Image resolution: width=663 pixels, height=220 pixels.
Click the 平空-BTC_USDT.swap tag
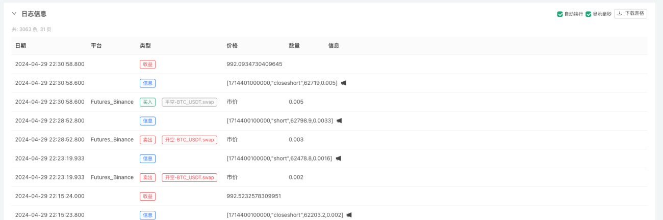click(x=189, y=102)
